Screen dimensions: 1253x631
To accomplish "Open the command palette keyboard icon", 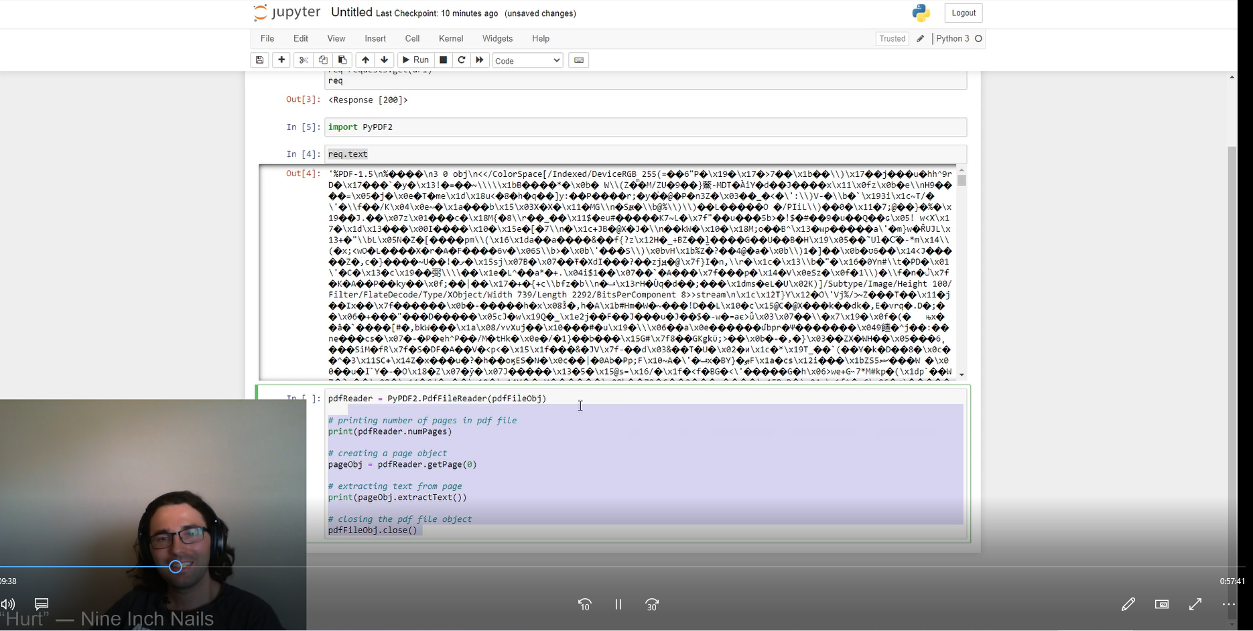I will tap(578, 60).
